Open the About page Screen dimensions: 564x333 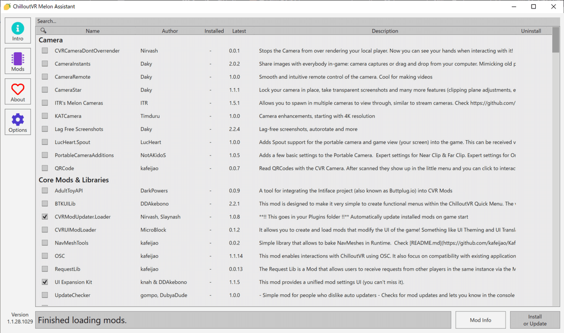pos(18,92)
